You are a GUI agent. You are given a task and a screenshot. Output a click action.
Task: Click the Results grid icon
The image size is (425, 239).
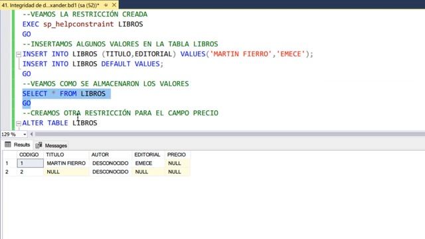pos(8,145)
